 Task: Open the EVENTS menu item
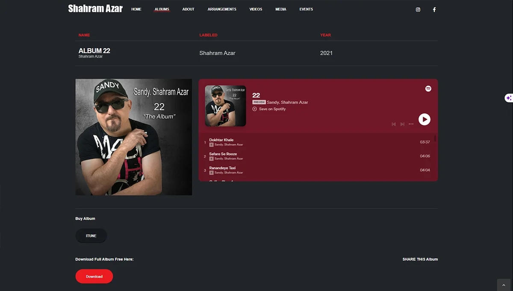pyautogui.click(x=306, y=9)
